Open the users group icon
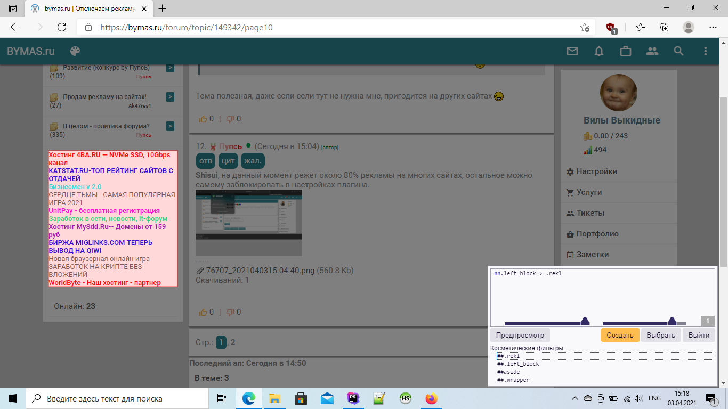The height and width of the screenshot is (409, 728). [x=652, y=51]
